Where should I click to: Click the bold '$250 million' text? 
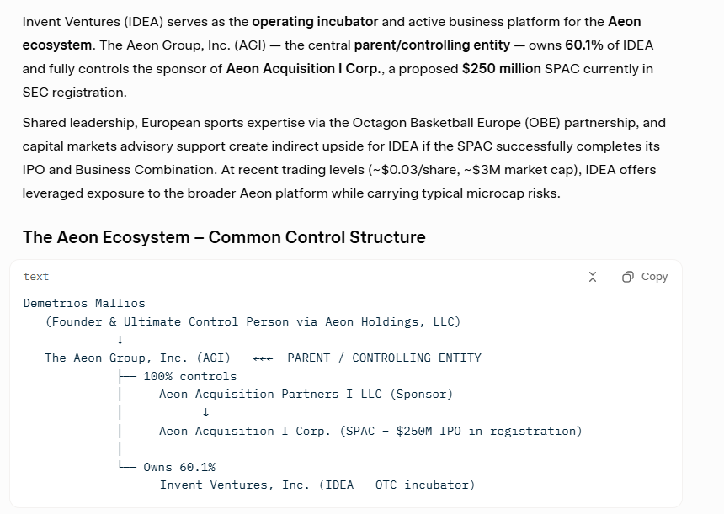point(502,69)
